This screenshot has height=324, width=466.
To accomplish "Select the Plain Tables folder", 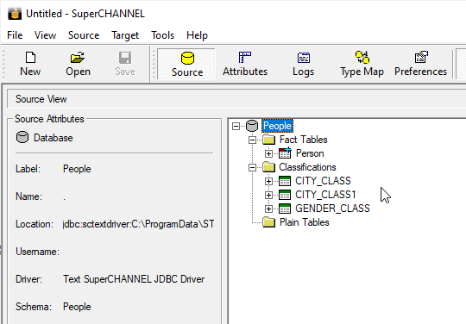I will tap(305, 222).
